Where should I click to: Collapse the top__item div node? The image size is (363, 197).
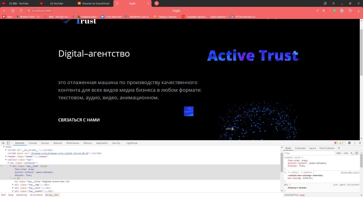[x=10, y=166]
